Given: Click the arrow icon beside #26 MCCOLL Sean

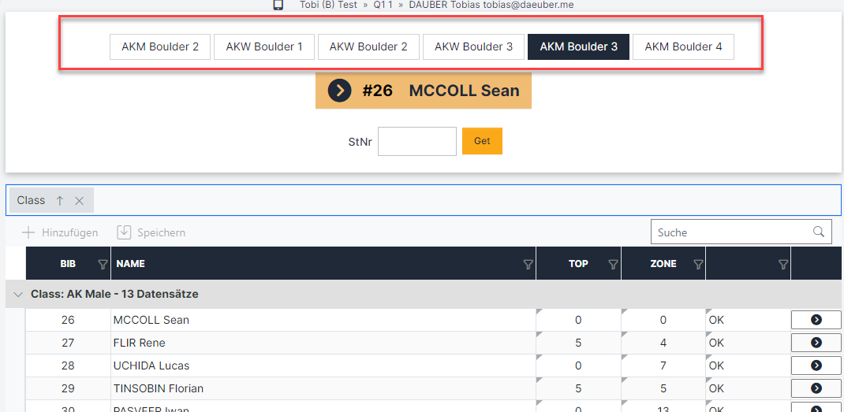Looking at the screenshot, I should (339, 91).
